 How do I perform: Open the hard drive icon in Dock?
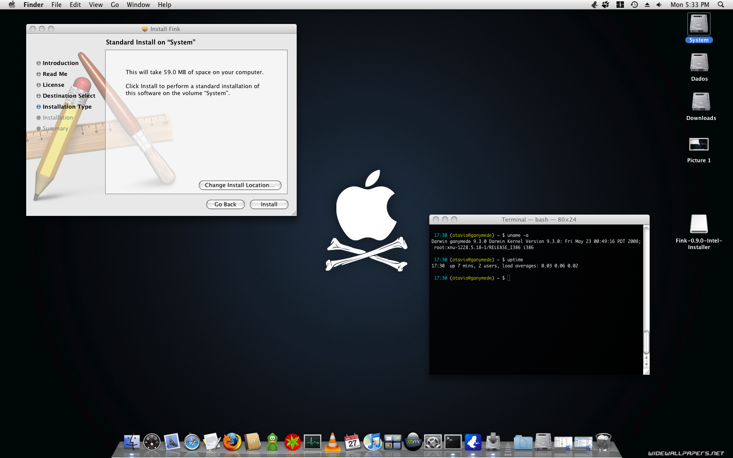(543, 442)
